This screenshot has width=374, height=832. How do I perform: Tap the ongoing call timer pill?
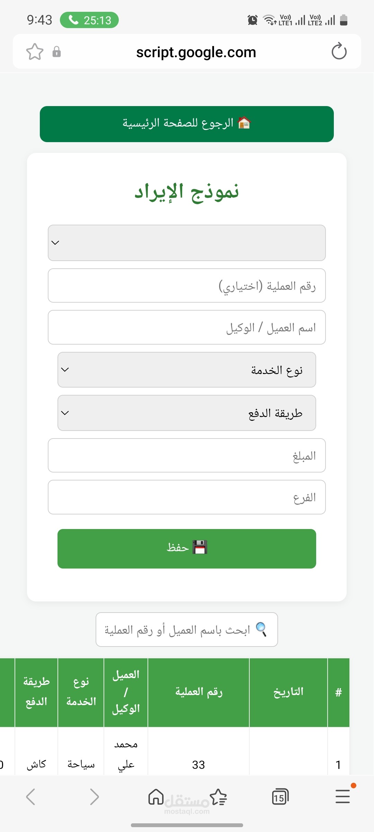tap(89, 20)
